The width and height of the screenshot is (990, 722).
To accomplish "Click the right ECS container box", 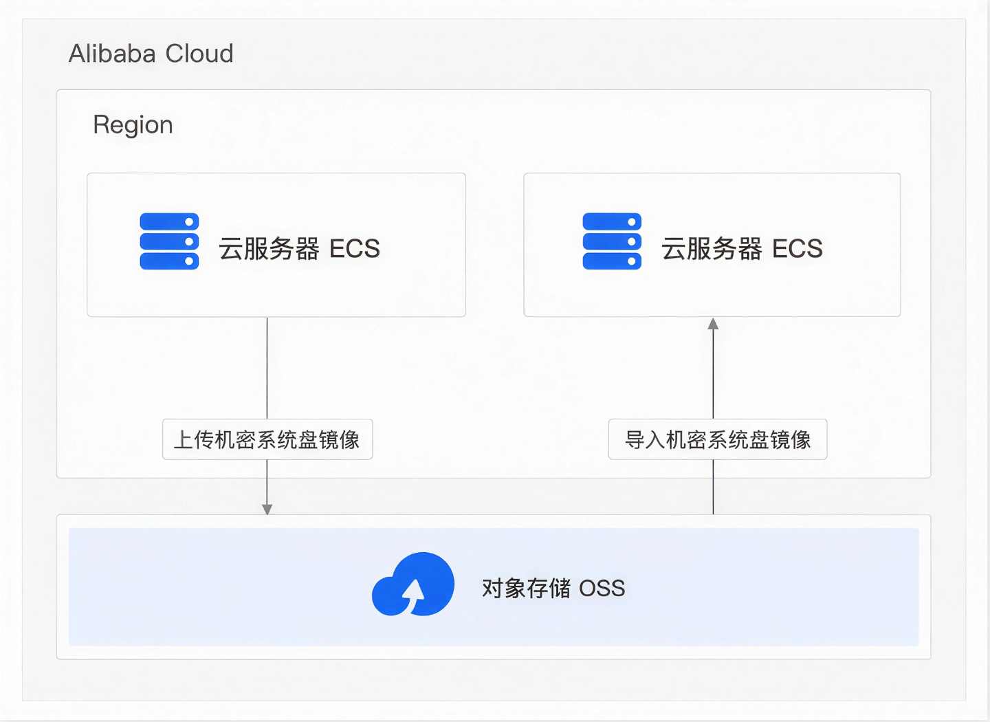I will click(712, 245).
